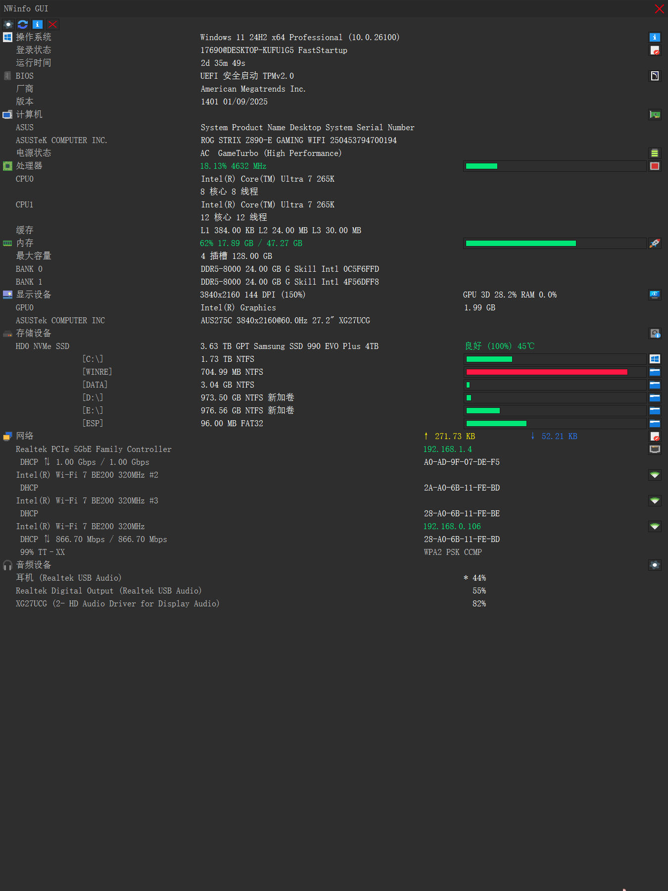Click the E: volume usage bar

(x=555, y=410)
